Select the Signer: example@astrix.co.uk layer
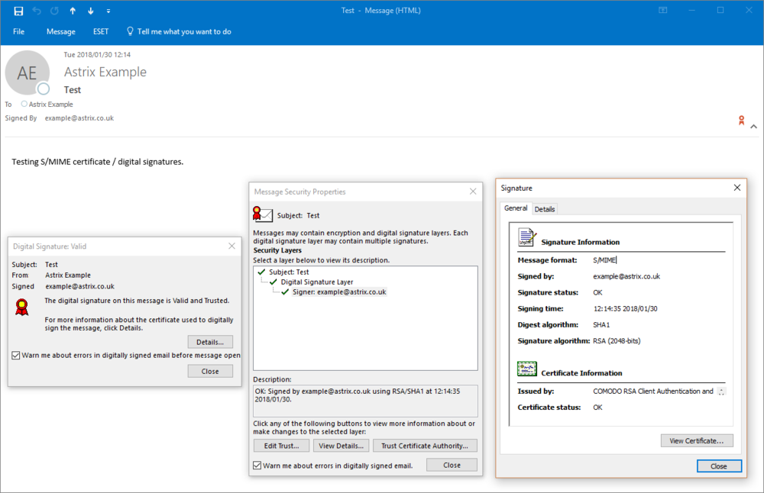Viewport: 764px width, 493px height. click(339, 292)
